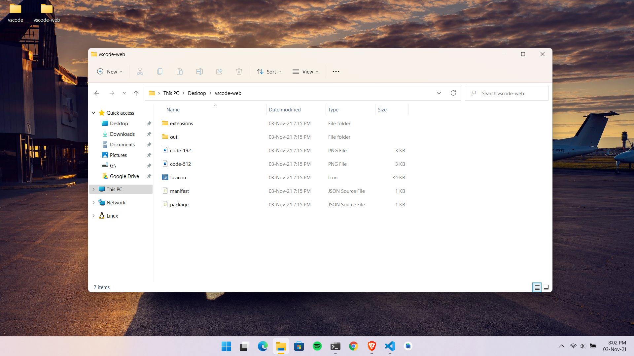Open the New item dropdown
The image size is (634, 356).
point(110,72)
